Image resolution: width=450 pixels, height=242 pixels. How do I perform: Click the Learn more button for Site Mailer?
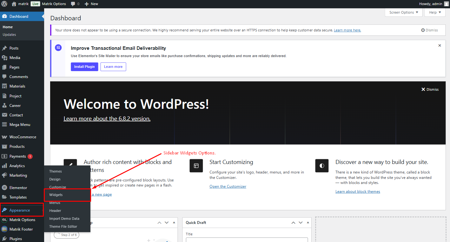pyautogui.click(x=113, y=67)
